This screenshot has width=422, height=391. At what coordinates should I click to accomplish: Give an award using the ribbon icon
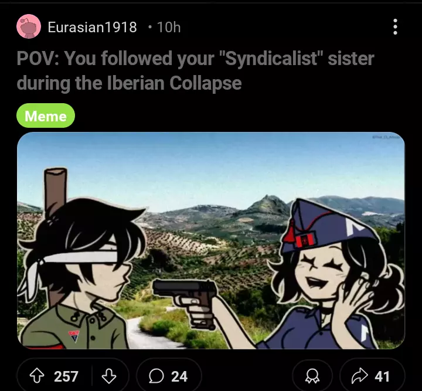(x=312, y=376)
